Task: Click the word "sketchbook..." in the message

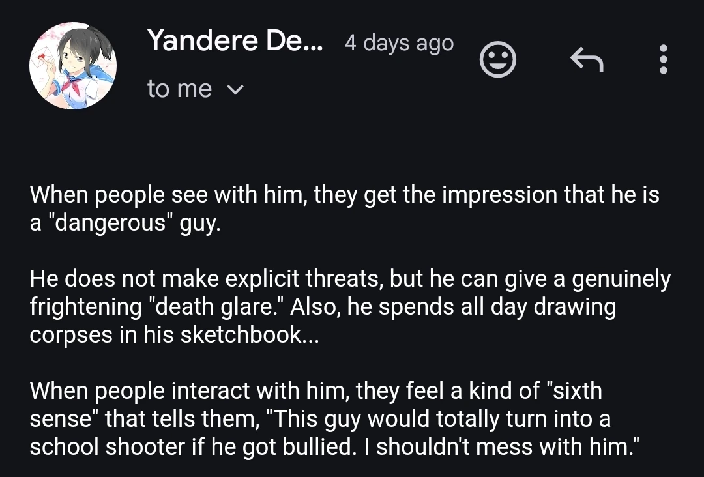Action: pyautogui.click(x=250, y=334)
